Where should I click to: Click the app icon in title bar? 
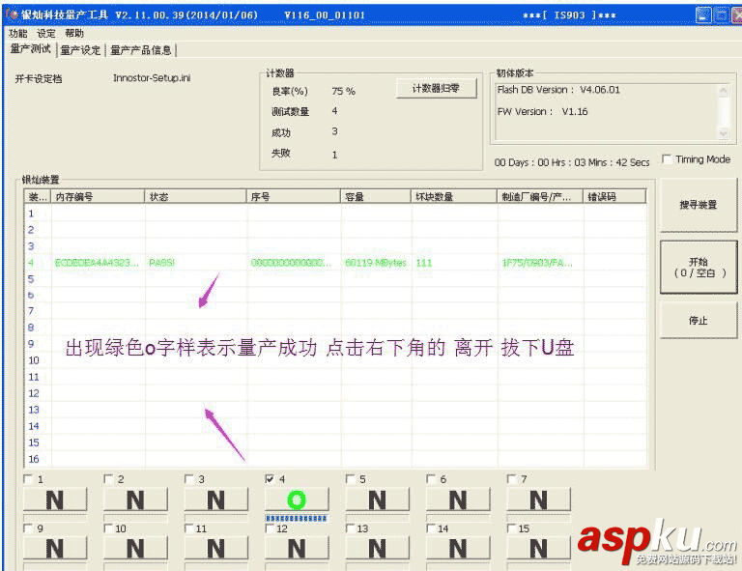12,14
